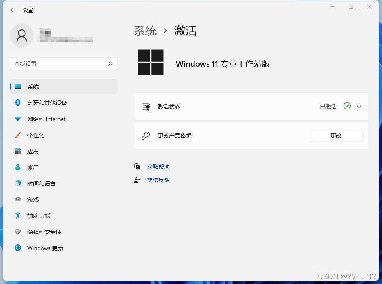This screenshot has width=382, height=284.
Task: Select 个性化 in the sidebar
Action: click(64, 135)
